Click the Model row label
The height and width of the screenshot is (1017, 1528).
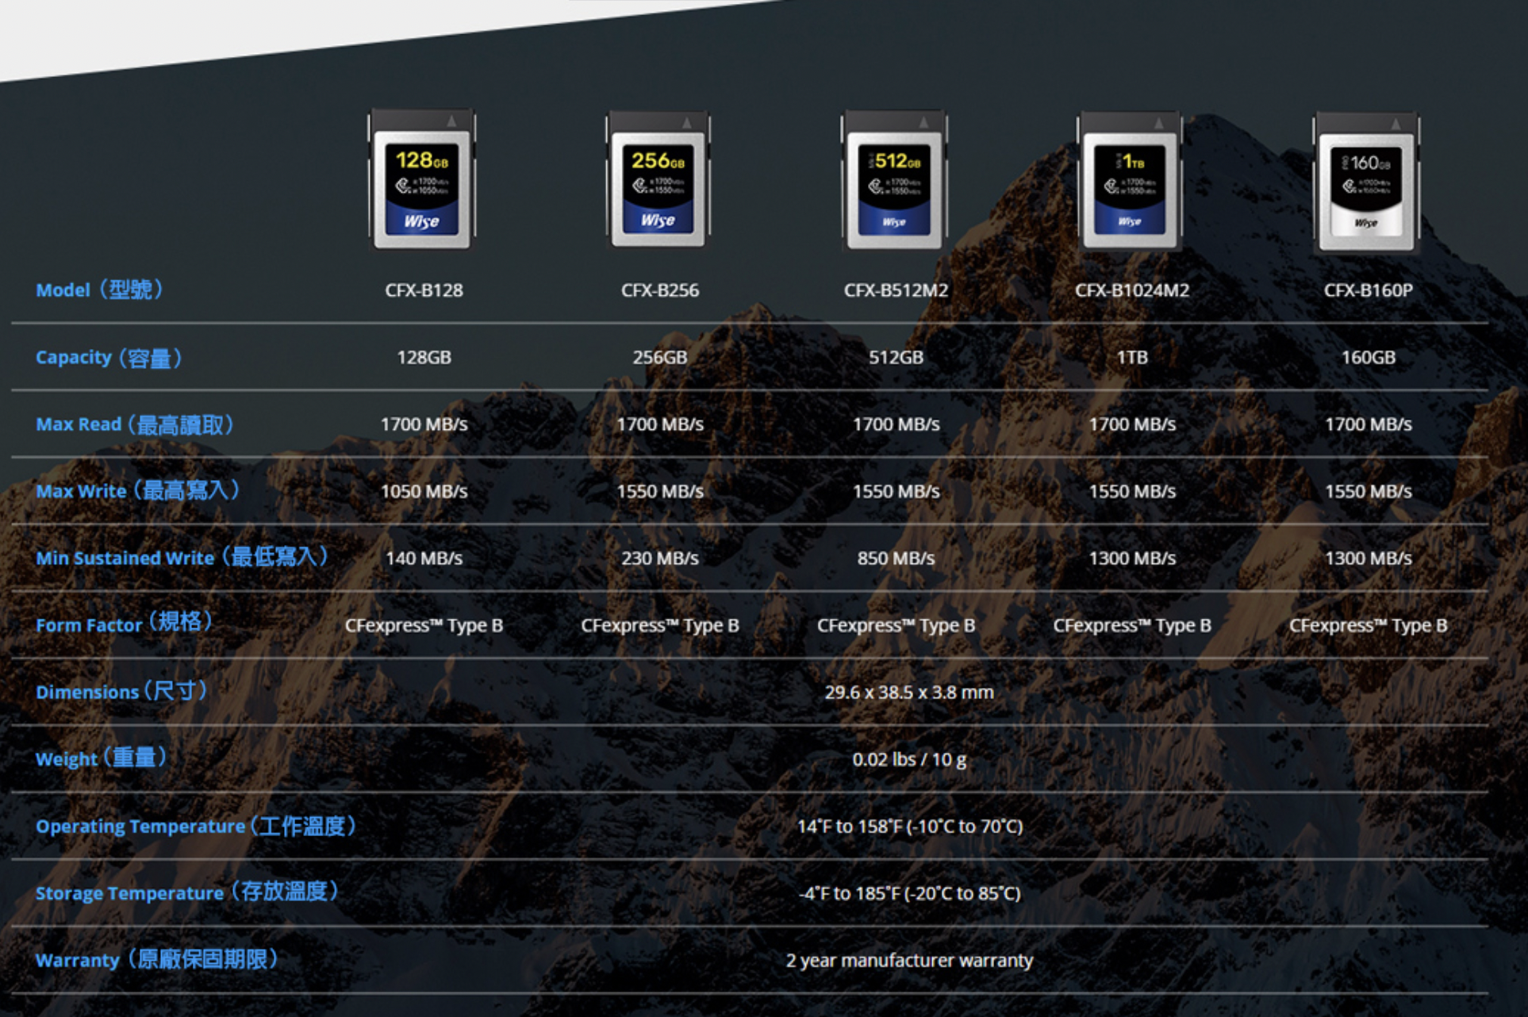(99, 290)
